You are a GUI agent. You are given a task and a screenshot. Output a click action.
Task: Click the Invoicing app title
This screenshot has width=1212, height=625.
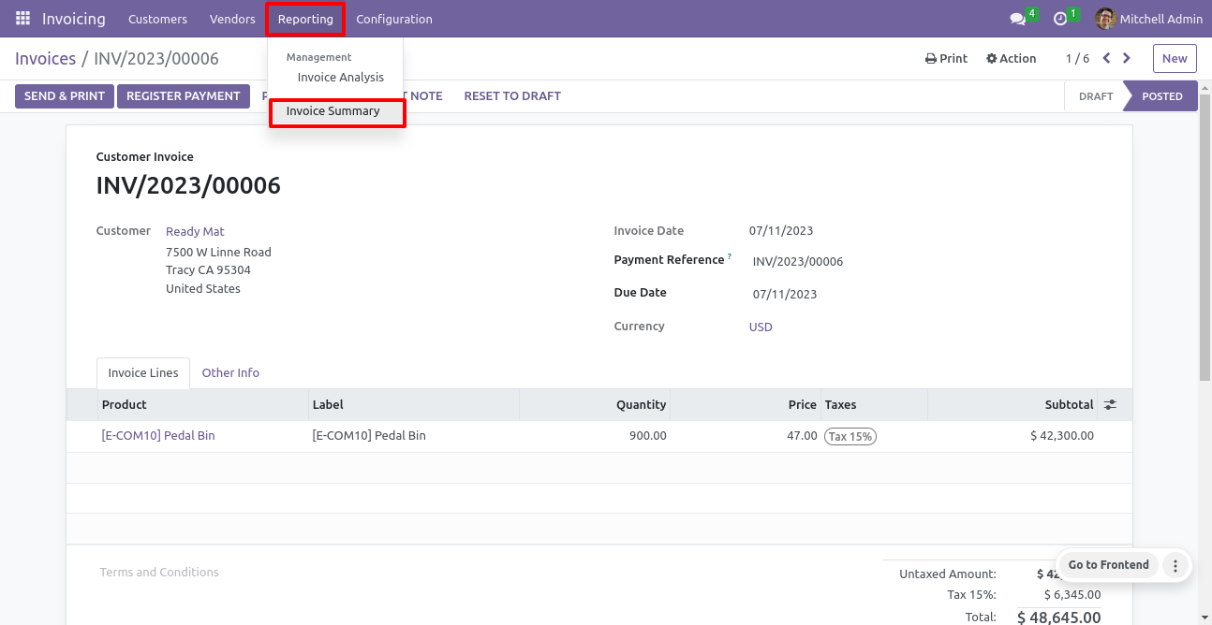74,19
